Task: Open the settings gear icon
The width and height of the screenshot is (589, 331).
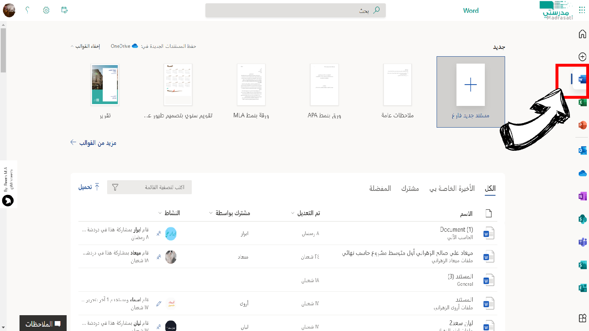Action: pos(46,10)
